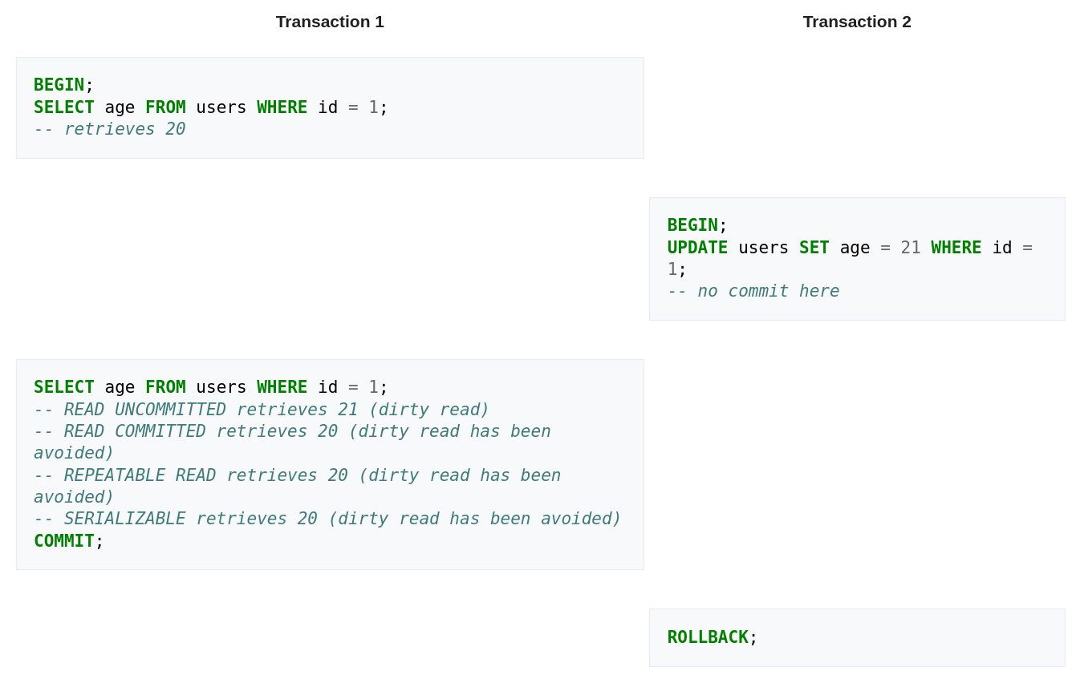Click the UPDATE keyword
The height and width of the screenshot is (675, 1076).
click(697, 248)
